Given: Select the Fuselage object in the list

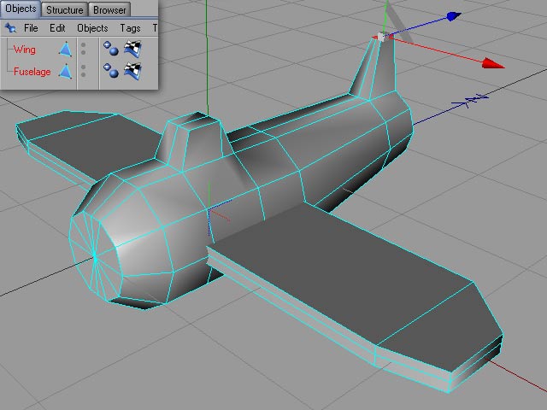Looking at the screenshot, I should (x=32, y=72).
